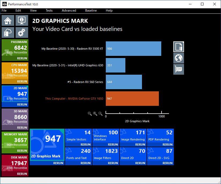The image size is (221, 184).
Task: Open the File menu
Action: coord(4,10)
